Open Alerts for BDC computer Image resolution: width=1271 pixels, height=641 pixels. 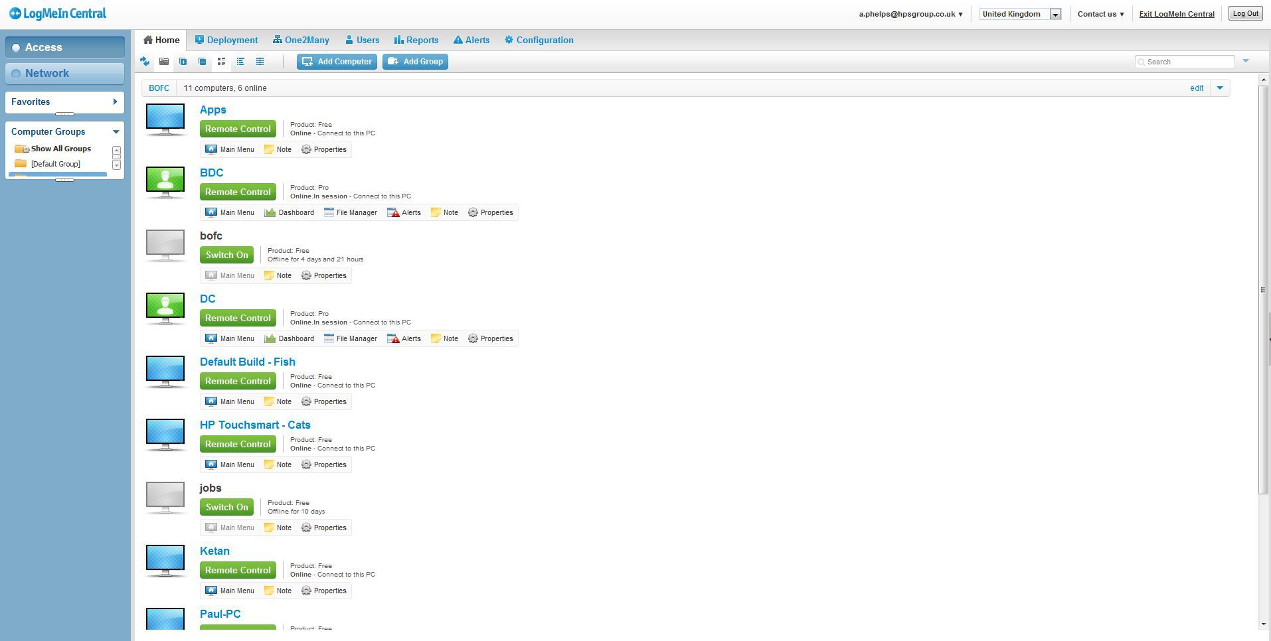[404, 212]
